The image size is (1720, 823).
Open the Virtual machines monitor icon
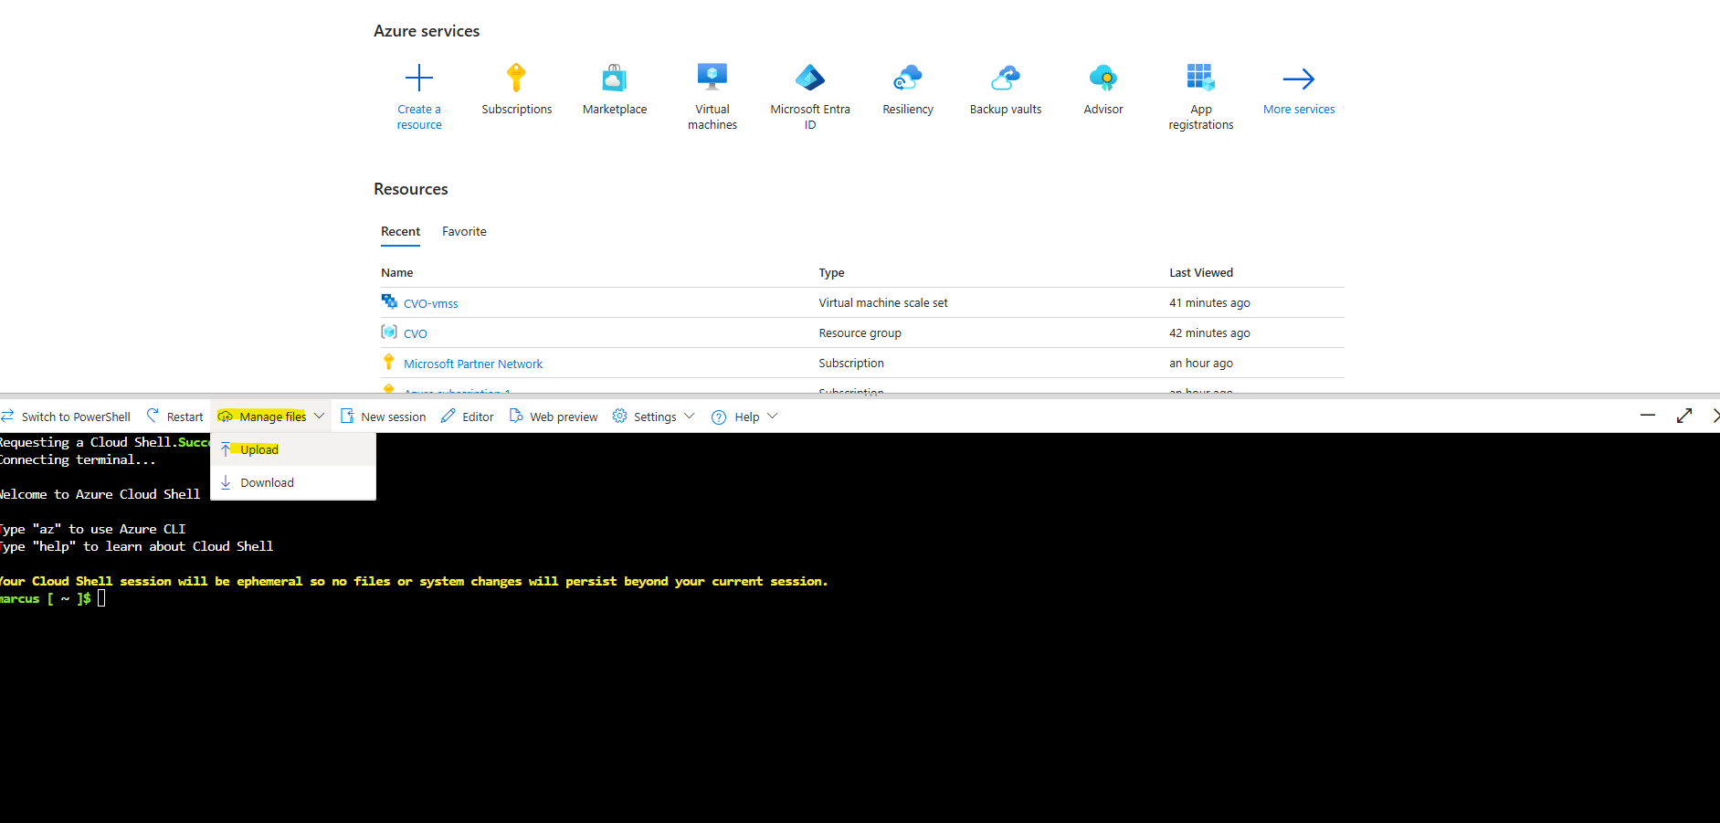pyautogui.click(x=712, y=77)
